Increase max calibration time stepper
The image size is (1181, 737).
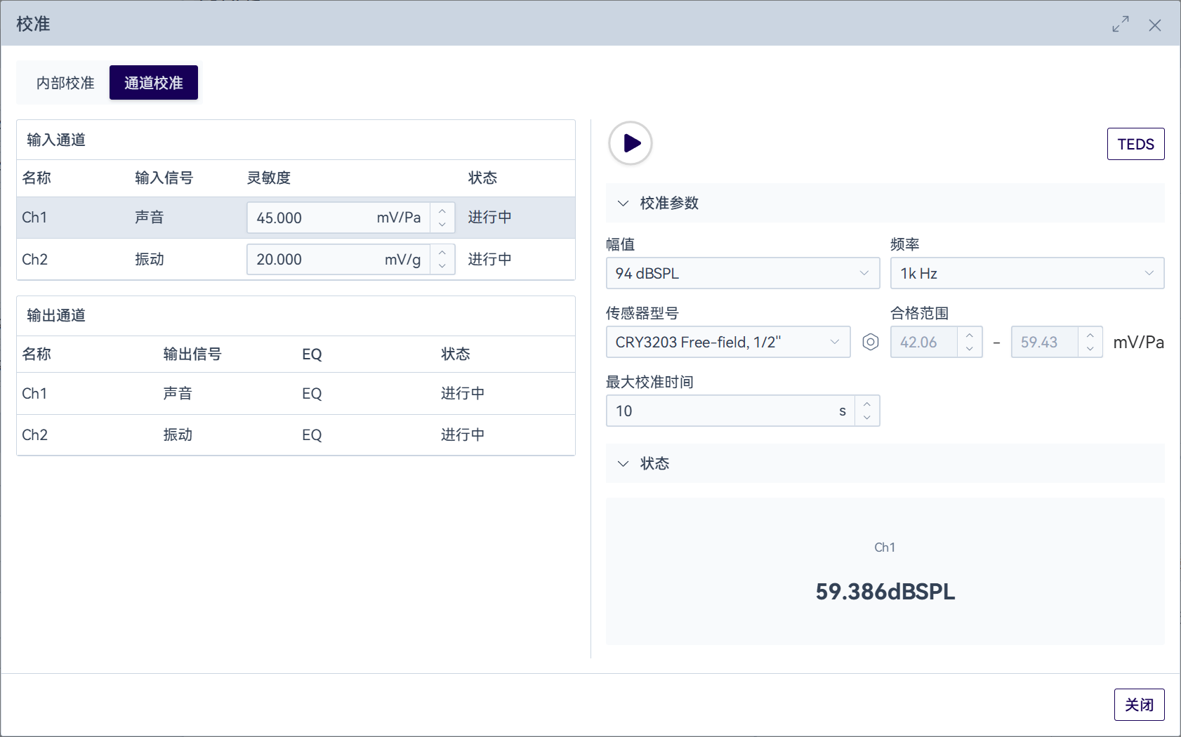coord(867,404)
